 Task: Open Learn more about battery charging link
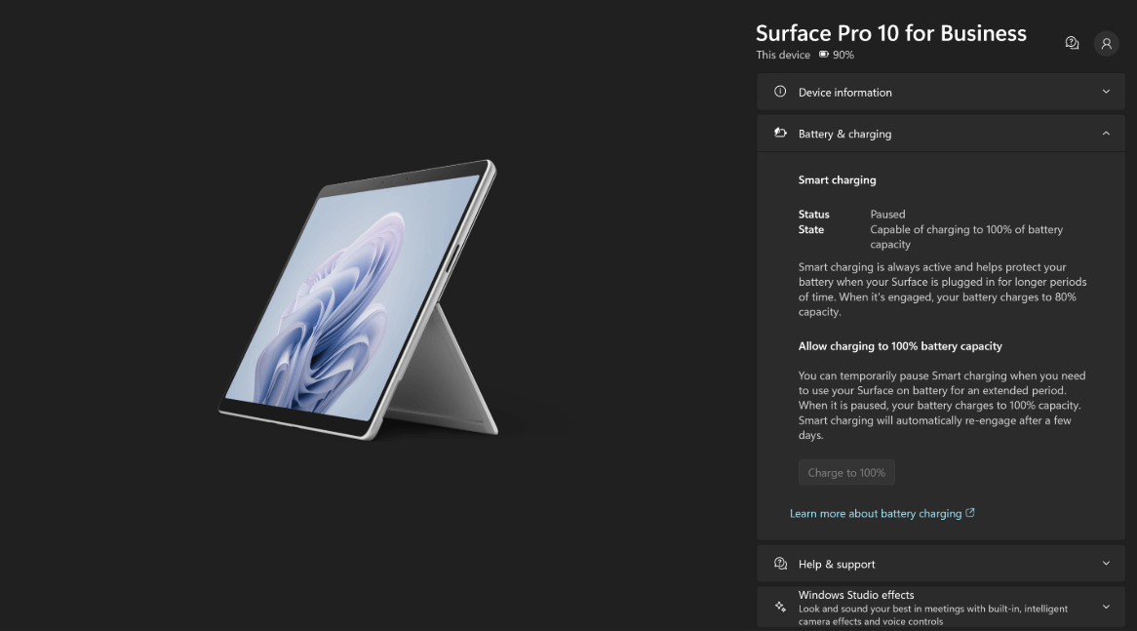pos(876,514)
